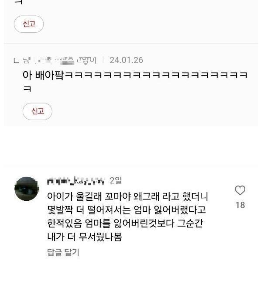
Task: Click the 24.01.26 reply date
Action: coord(126,60)
